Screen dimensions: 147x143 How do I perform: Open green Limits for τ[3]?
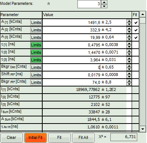[x=36, y=60]
